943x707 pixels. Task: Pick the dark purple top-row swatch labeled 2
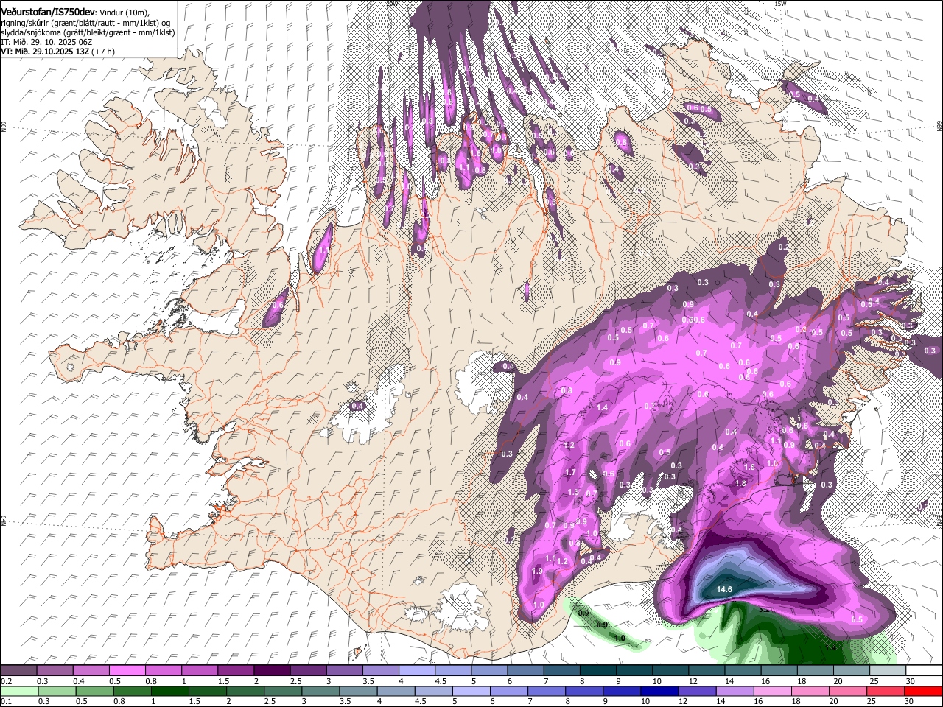tap(272, 671)
